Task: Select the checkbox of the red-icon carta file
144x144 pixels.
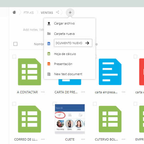Action: 135,56
